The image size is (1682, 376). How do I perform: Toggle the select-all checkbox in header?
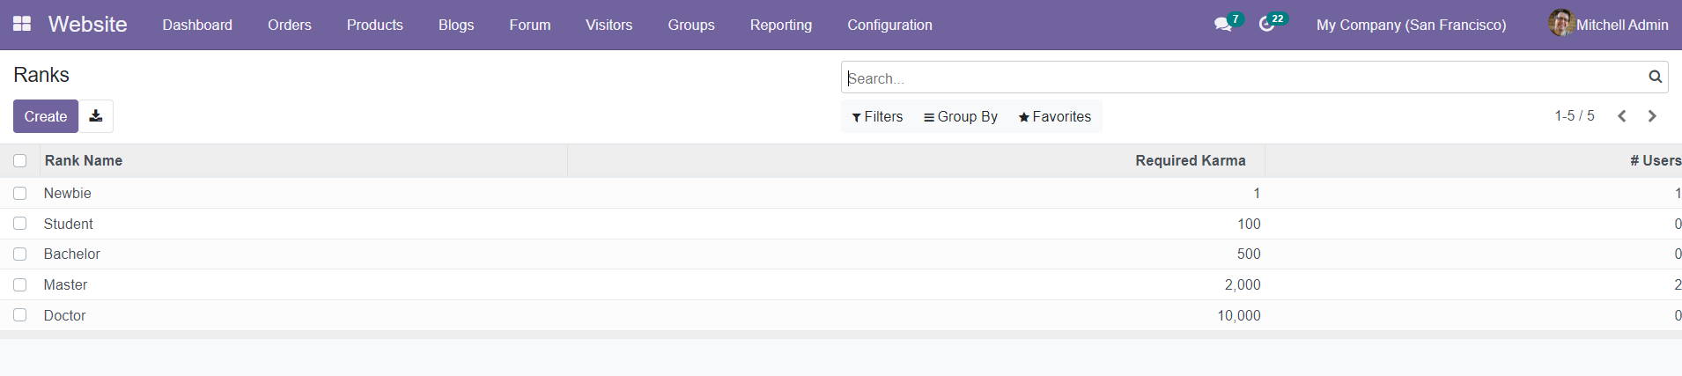tap(20, 160)
